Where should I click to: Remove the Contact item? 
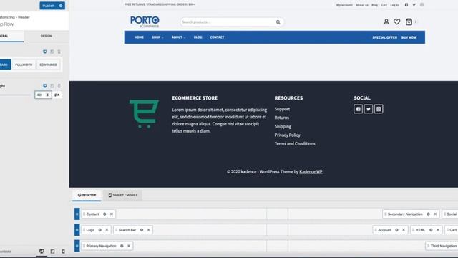coord(112,214)
